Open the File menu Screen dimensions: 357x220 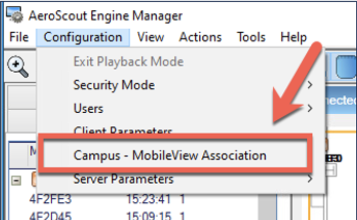coord(19,37)
